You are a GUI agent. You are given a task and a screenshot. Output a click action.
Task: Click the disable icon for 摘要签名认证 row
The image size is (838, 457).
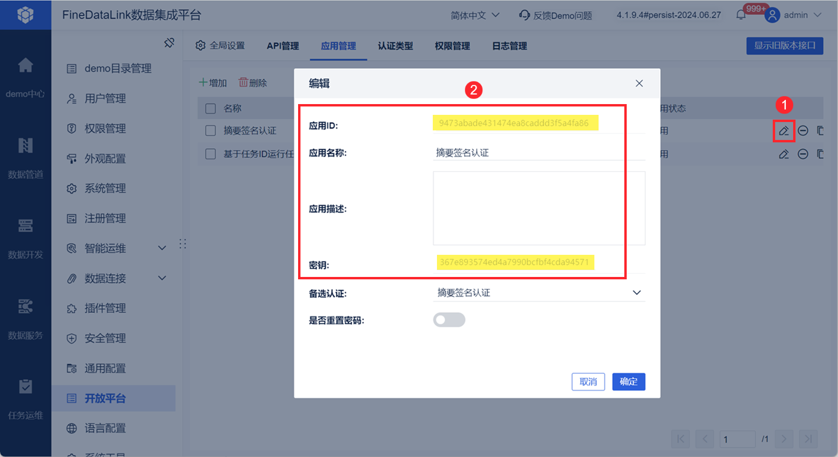(x=803, y=130)
